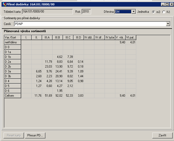Click cell 6,65 in row D 3a
174x141 pixels.
(37, 71)
